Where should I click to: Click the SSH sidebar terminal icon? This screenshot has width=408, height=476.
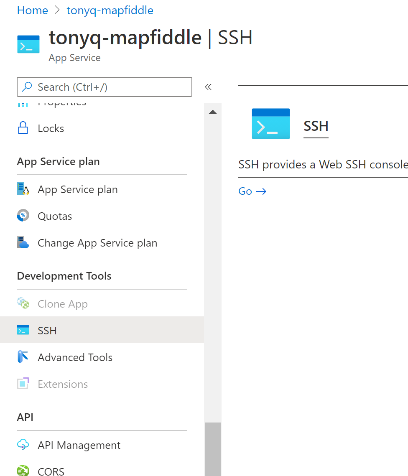(23, 330)
